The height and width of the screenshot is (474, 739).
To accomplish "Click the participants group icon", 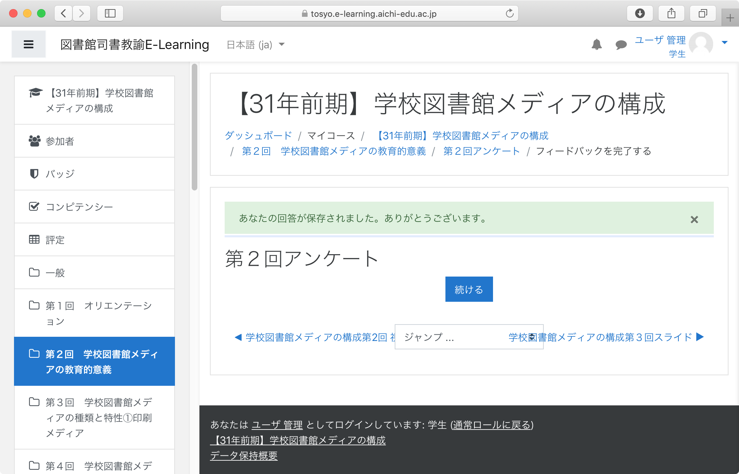I will point(34,141).
